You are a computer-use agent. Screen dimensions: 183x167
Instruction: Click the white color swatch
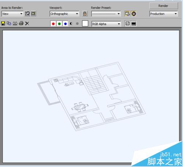tap(85, 23)
